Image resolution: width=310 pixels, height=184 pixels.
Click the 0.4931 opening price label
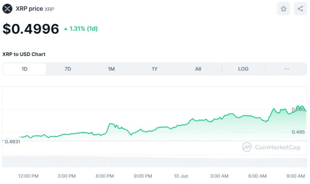(12, 142)
